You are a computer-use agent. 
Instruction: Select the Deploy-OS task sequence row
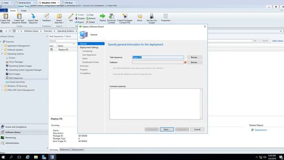tap(63, 49)
